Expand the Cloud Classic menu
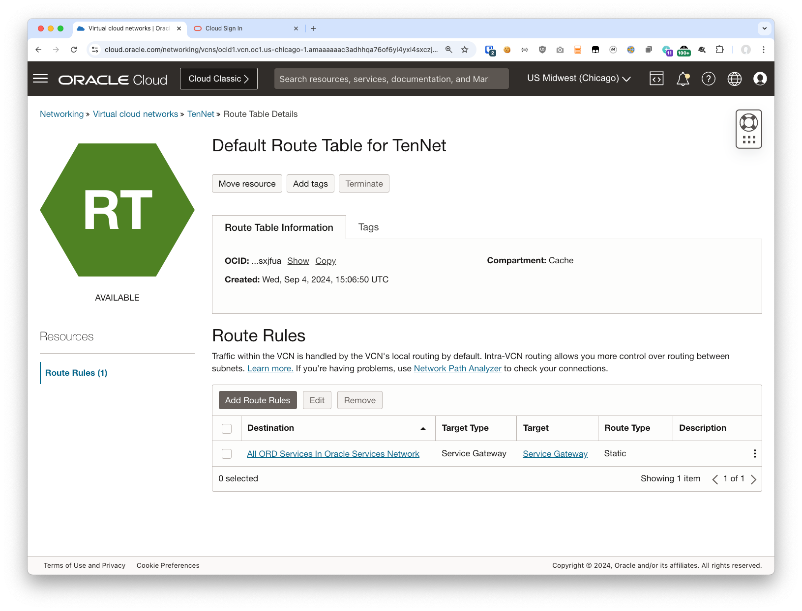802x611 pixels. 218,78
